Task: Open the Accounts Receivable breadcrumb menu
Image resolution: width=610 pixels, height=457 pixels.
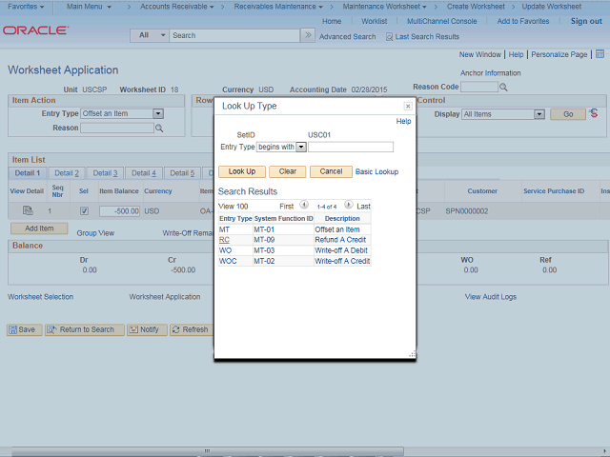Action: coord(173,6)
